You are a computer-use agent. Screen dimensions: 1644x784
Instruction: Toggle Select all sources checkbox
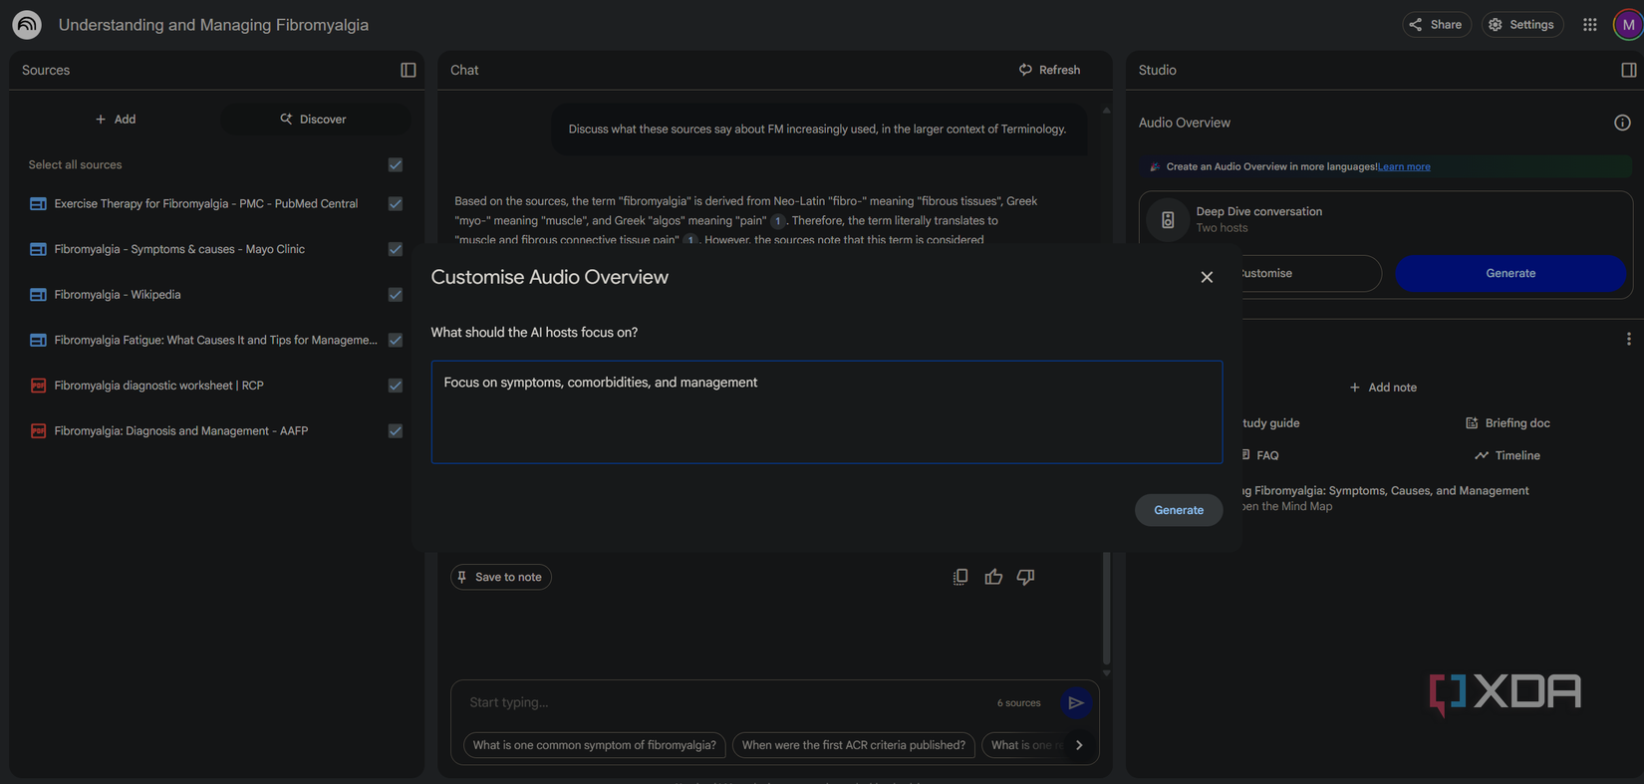pos(396,164)
